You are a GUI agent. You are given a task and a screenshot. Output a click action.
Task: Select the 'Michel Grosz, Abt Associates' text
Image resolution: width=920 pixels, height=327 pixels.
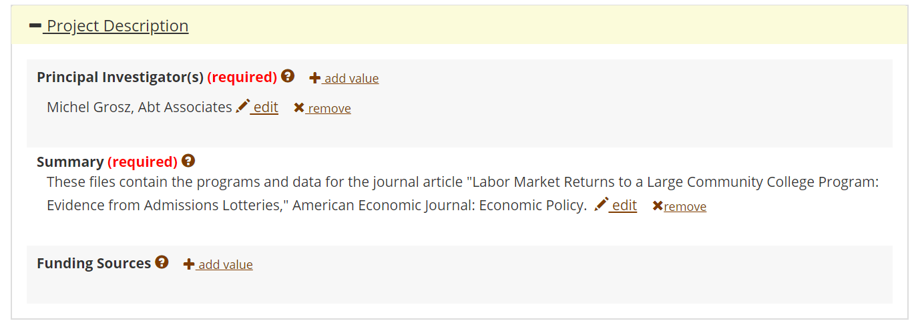tap(139, 107)
